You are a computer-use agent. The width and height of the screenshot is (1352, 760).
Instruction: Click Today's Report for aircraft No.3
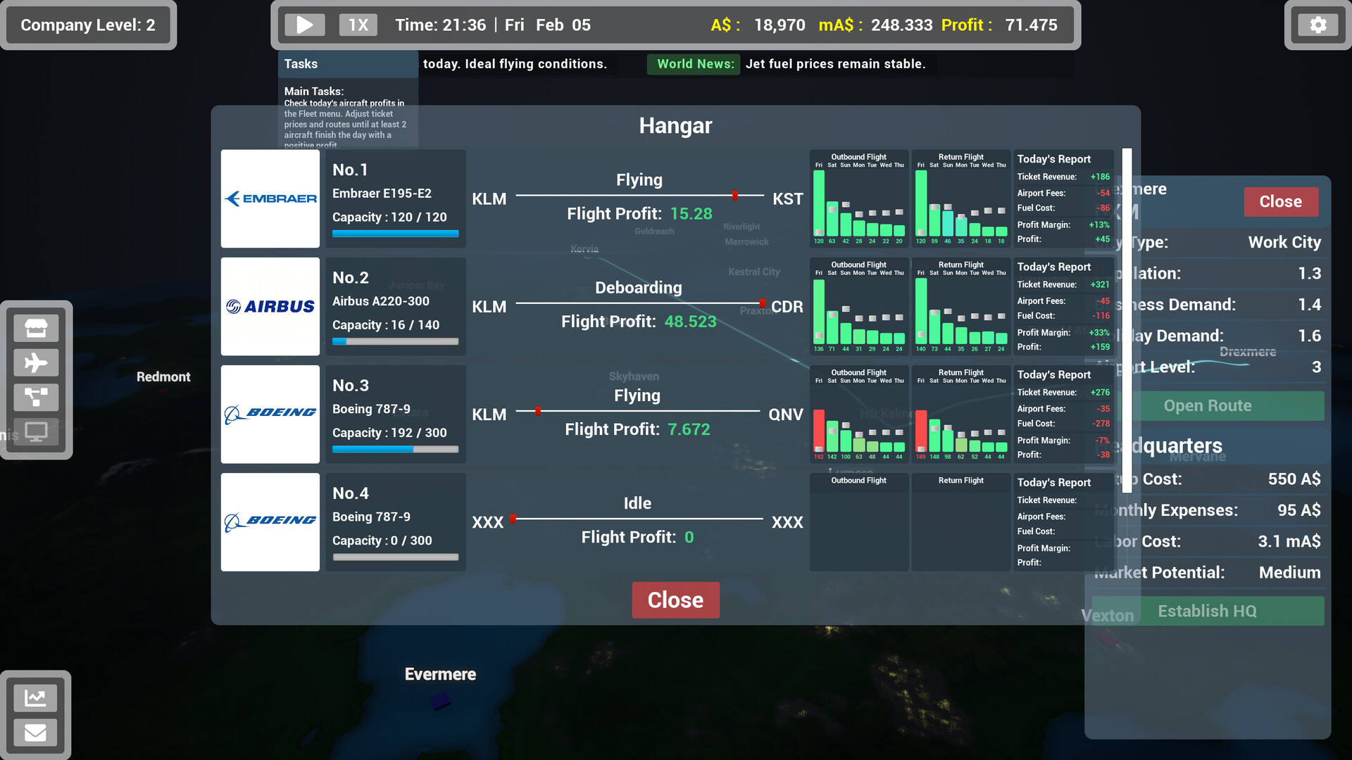(x=1063, y=414)
